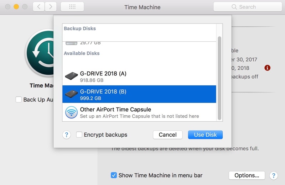The height and width of the screenshot is (185, 285).
Task: Click the Available Disks header
Action: (82, 53)
